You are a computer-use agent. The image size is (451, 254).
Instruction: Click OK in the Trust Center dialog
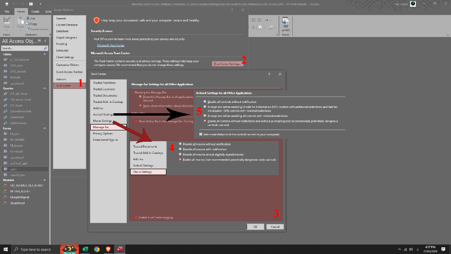coord(255,226)
